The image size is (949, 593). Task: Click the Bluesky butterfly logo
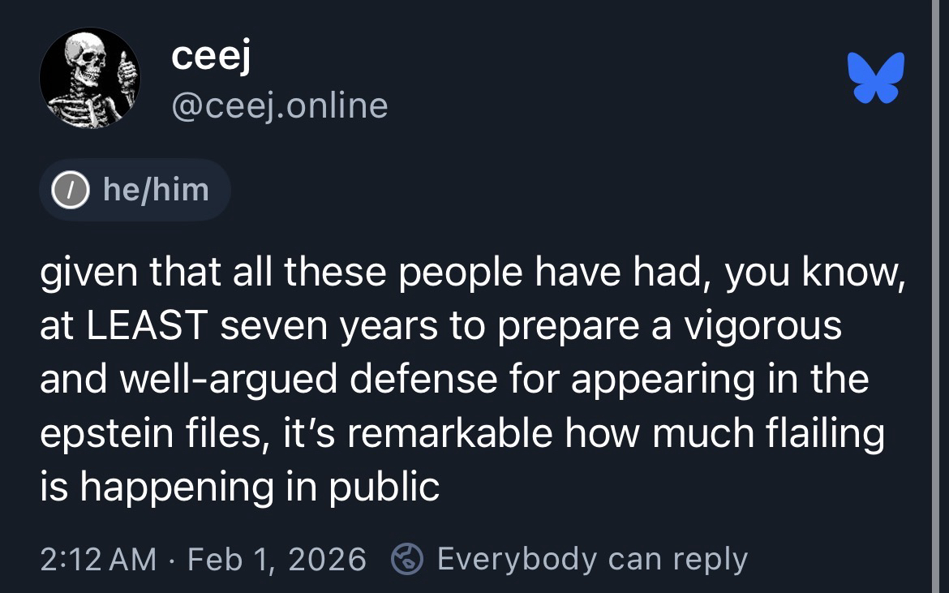pyautogui.click(x=875, y=78)
